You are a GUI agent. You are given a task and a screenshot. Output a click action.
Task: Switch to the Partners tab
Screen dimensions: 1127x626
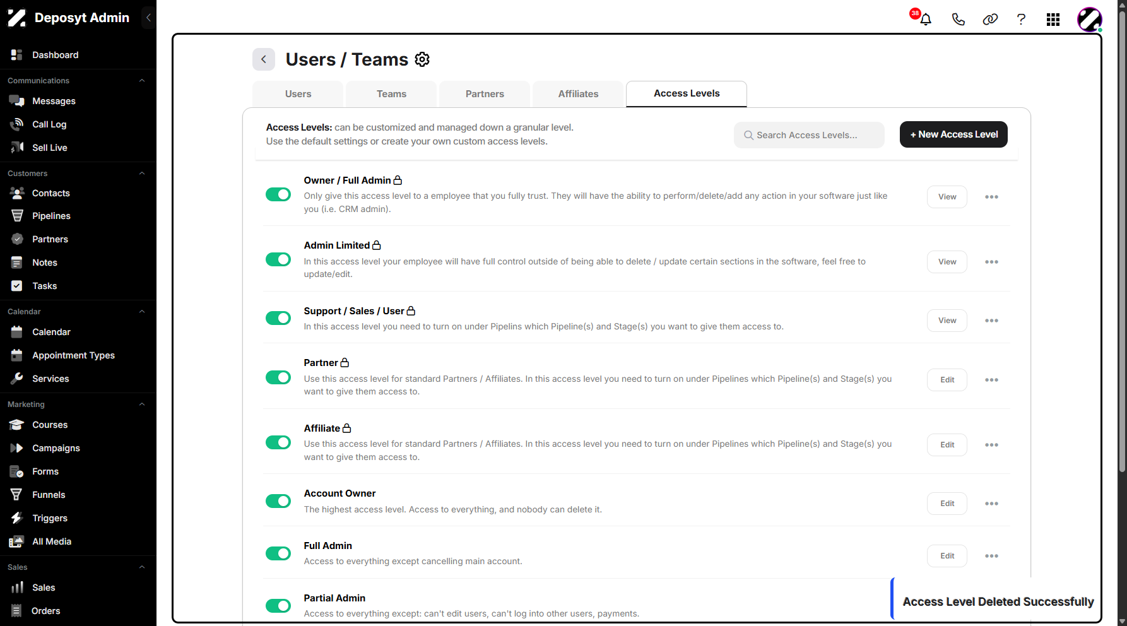click(x=485, y=94)
